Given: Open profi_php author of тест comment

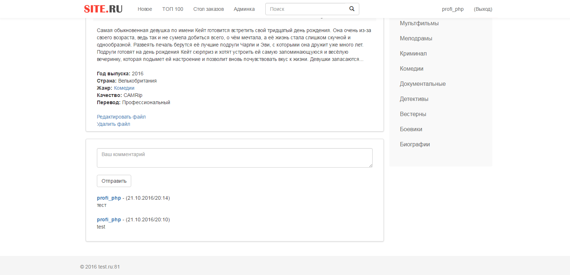Looking at the screenshot, I should coord(109,198).
